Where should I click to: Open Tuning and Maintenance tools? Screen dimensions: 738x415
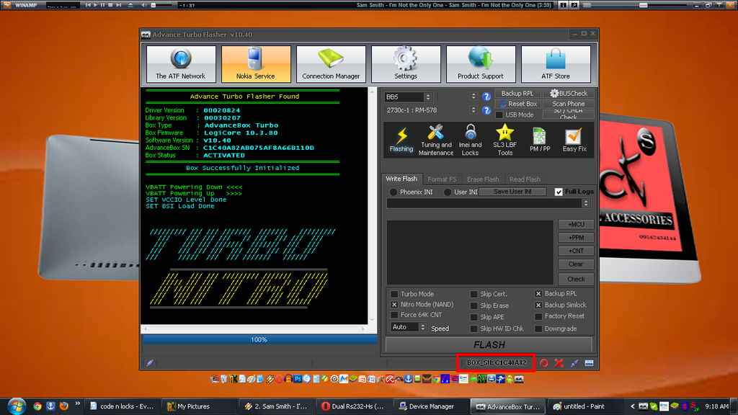[436, 140]
